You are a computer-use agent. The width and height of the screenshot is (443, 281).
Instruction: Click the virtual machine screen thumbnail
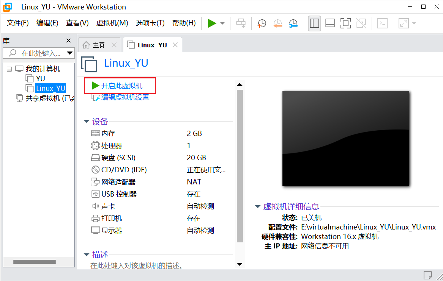[x=346, y=138]
